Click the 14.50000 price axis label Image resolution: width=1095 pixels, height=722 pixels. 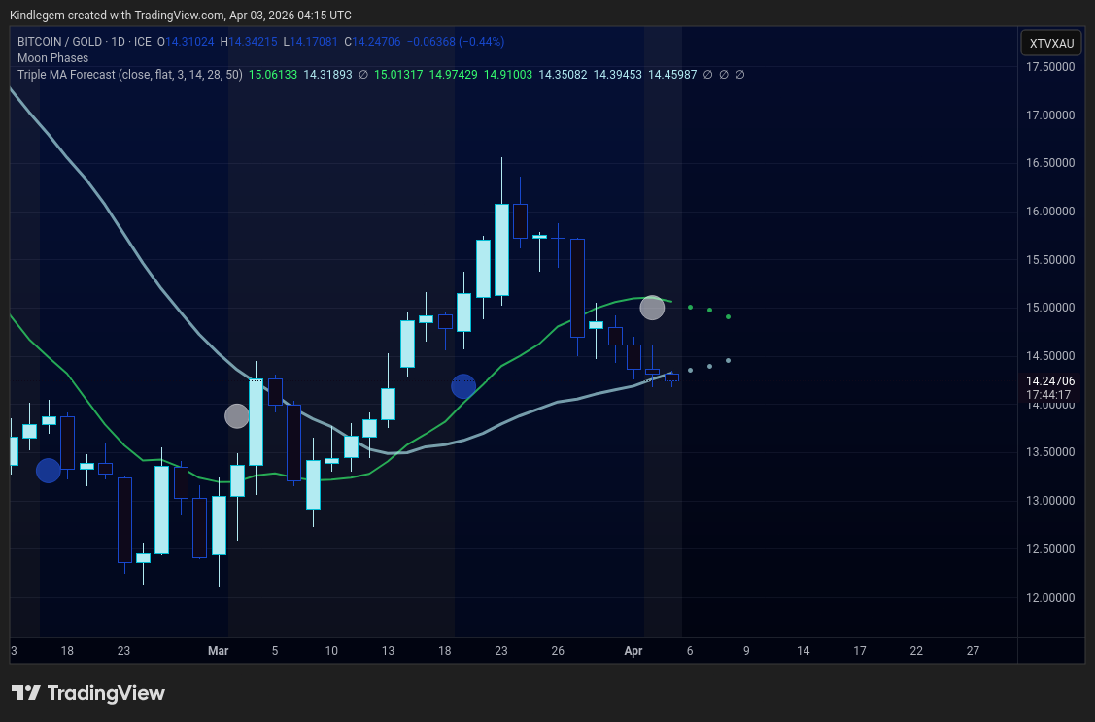[x=1050, y=356]
